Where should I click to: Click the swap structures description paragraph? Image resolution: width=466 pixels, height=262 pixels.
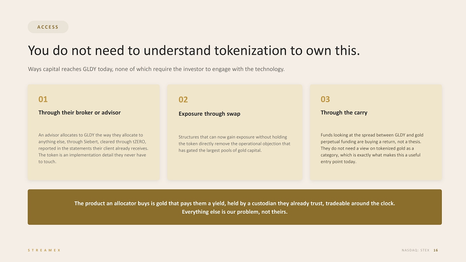pos(234,144)
